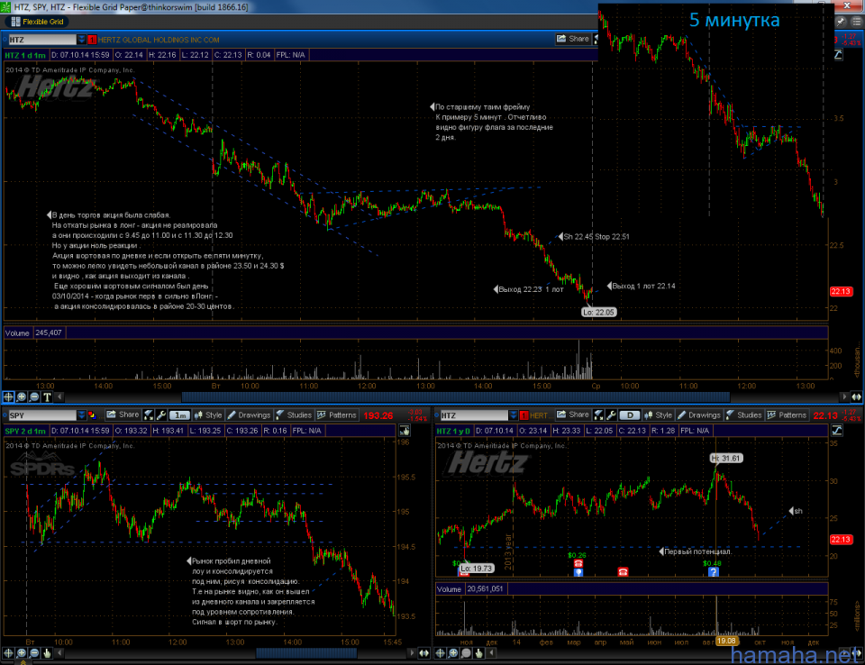Screen dimensions: 865x665
Task: Zoom in on the SPY chart
Action: pyautogui.click(x=21, y=653)
